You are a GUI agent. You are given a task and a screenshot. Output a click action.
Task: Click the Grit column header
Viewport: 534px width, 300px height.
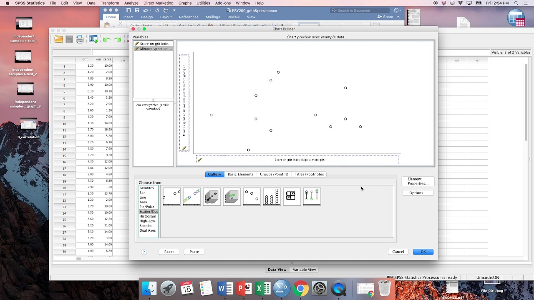coord(85,60)
